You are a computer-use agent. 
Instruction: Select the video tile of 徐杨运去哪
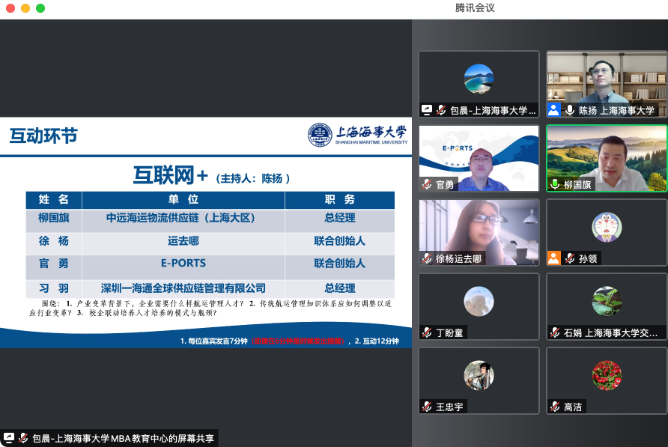point(479,232)
